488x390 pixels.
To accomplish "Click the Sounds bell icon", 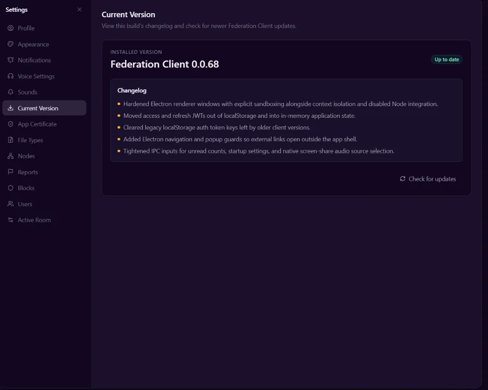I will coord(11,92).
